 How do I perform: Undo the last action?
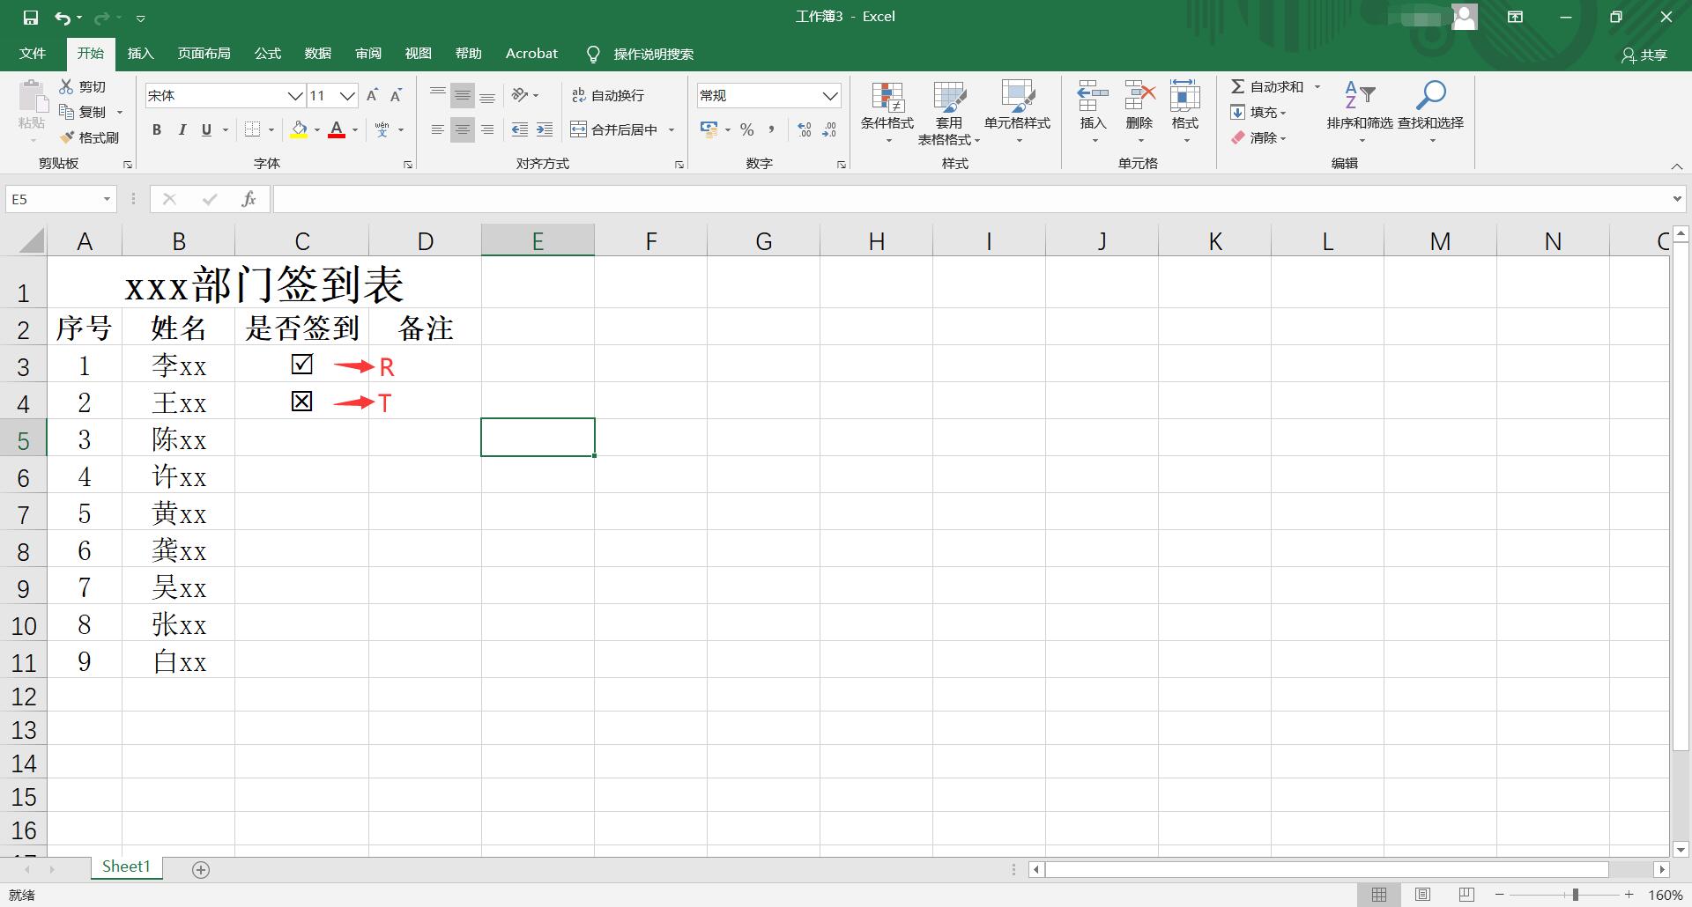tap(63, 17)
